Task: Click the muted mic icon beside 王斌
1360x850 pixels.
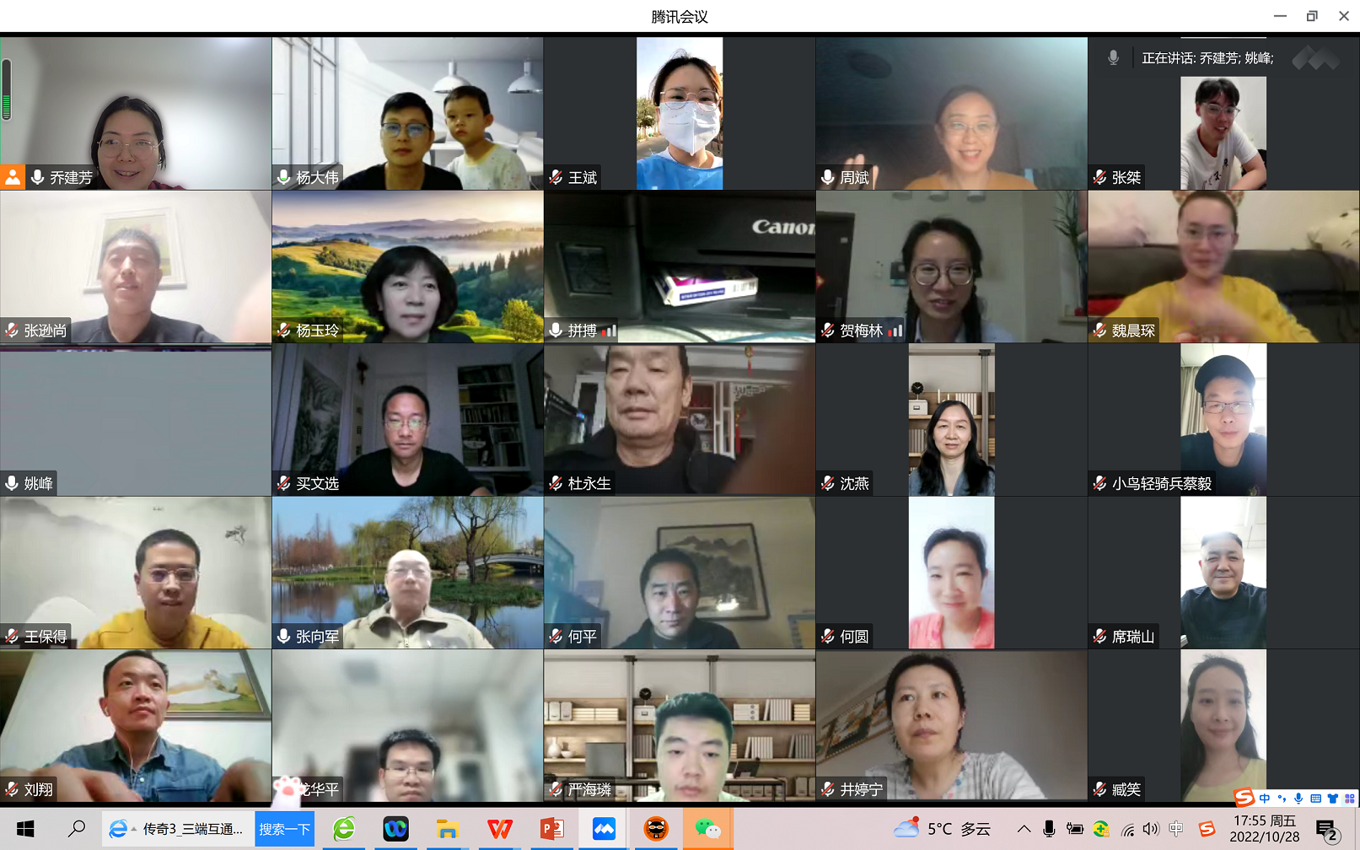Action: 556,177
